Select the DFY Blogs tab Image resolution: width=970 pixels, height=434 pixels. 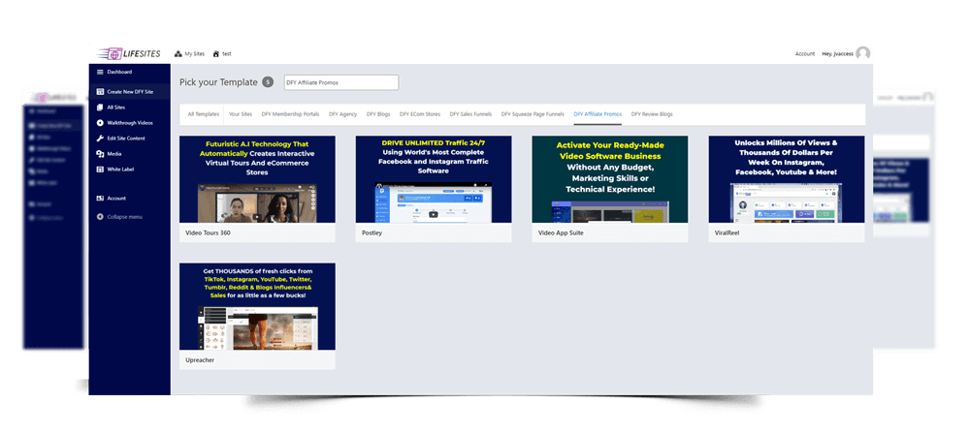[378, 114]
